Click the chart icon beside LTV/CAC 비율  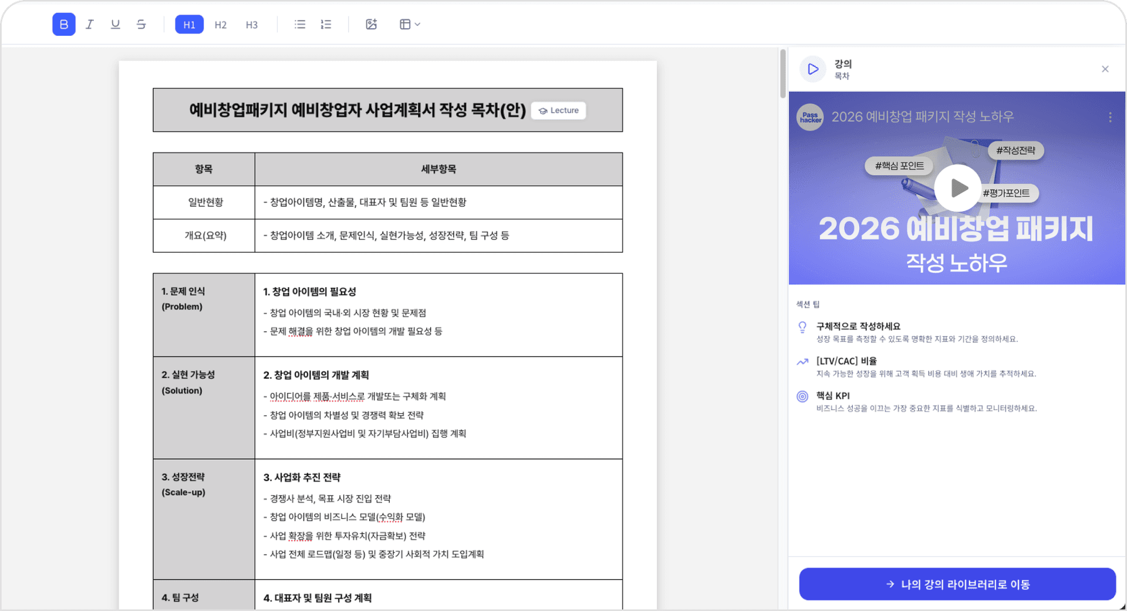[x=802, y=362]
